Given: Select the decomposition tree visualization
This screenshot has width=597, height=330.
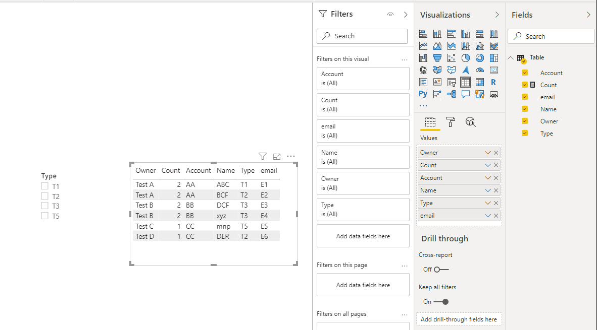Looking at the screenshot, I should click(x=451, y=94).
